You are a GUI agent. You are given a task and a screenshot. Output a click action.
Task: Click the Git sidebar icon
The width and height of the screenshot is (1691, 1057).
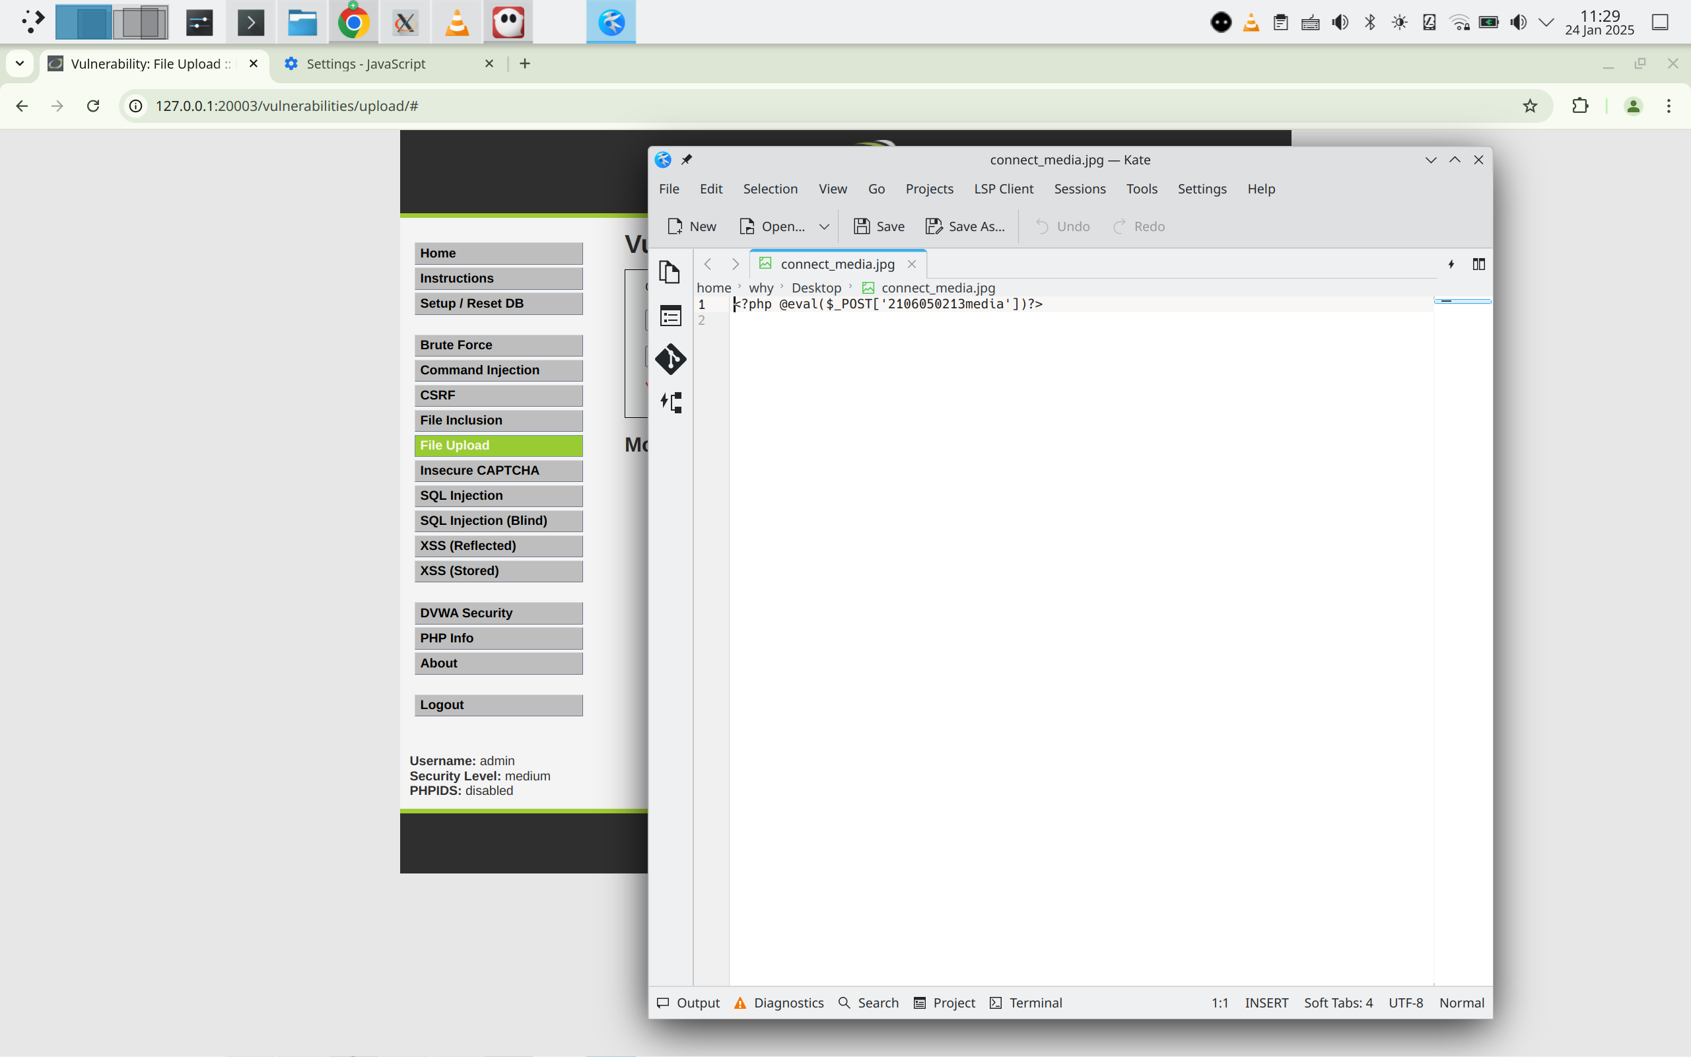tap(670, 359)
